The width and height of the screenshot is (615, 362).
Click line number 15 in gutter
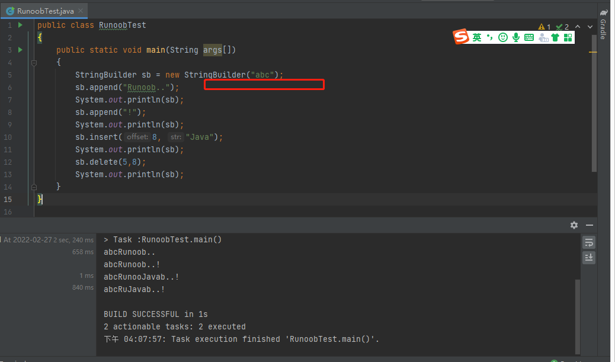[x=8, y=199]
